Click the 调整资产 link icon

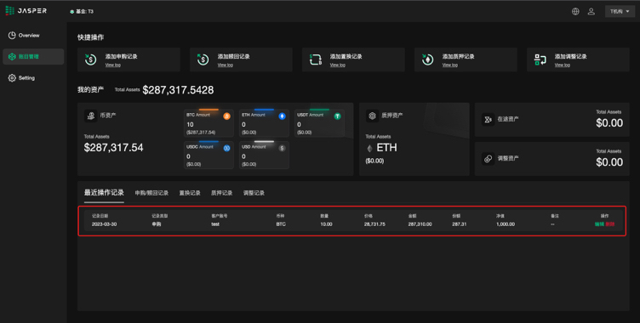[x=488, y=159]
